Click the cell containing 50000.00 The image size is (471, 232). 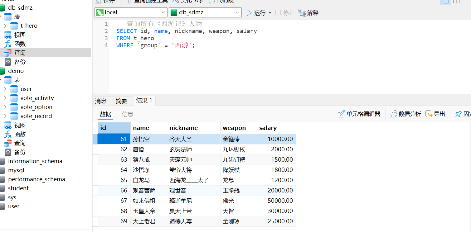click(276, 201)
